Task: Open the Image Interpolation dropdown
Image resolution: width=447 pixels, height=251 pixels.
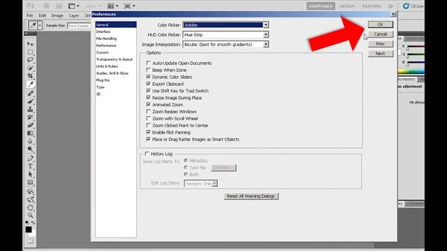Action: (226, 45)
